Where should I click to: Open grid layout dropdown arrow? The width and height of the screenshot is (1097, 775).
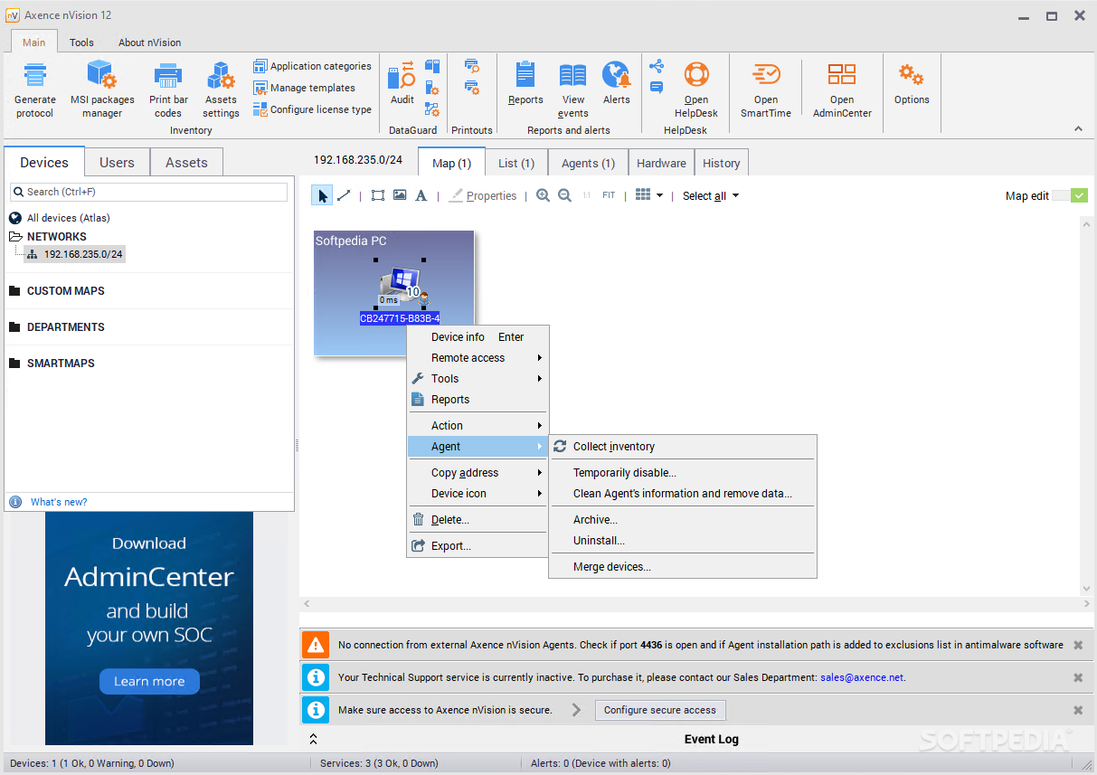pyautogui.click(x=659, y=195)
